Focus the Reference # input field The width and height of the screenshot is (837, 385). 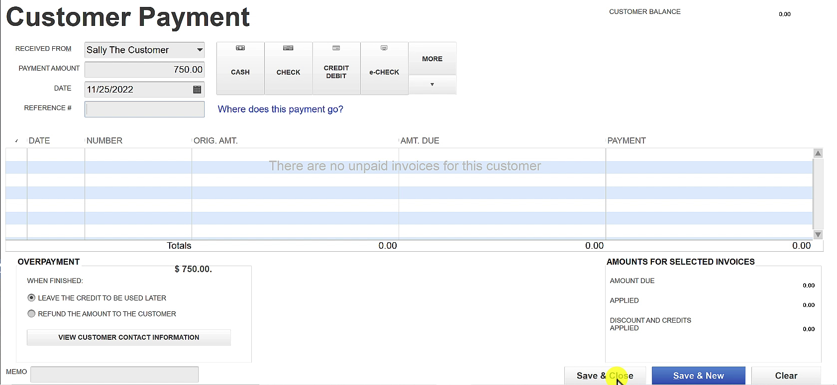(144, 109)
